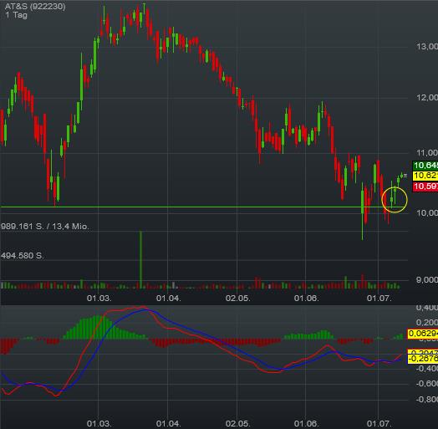Click the 11,00 price axis label

tap(427, 152)
